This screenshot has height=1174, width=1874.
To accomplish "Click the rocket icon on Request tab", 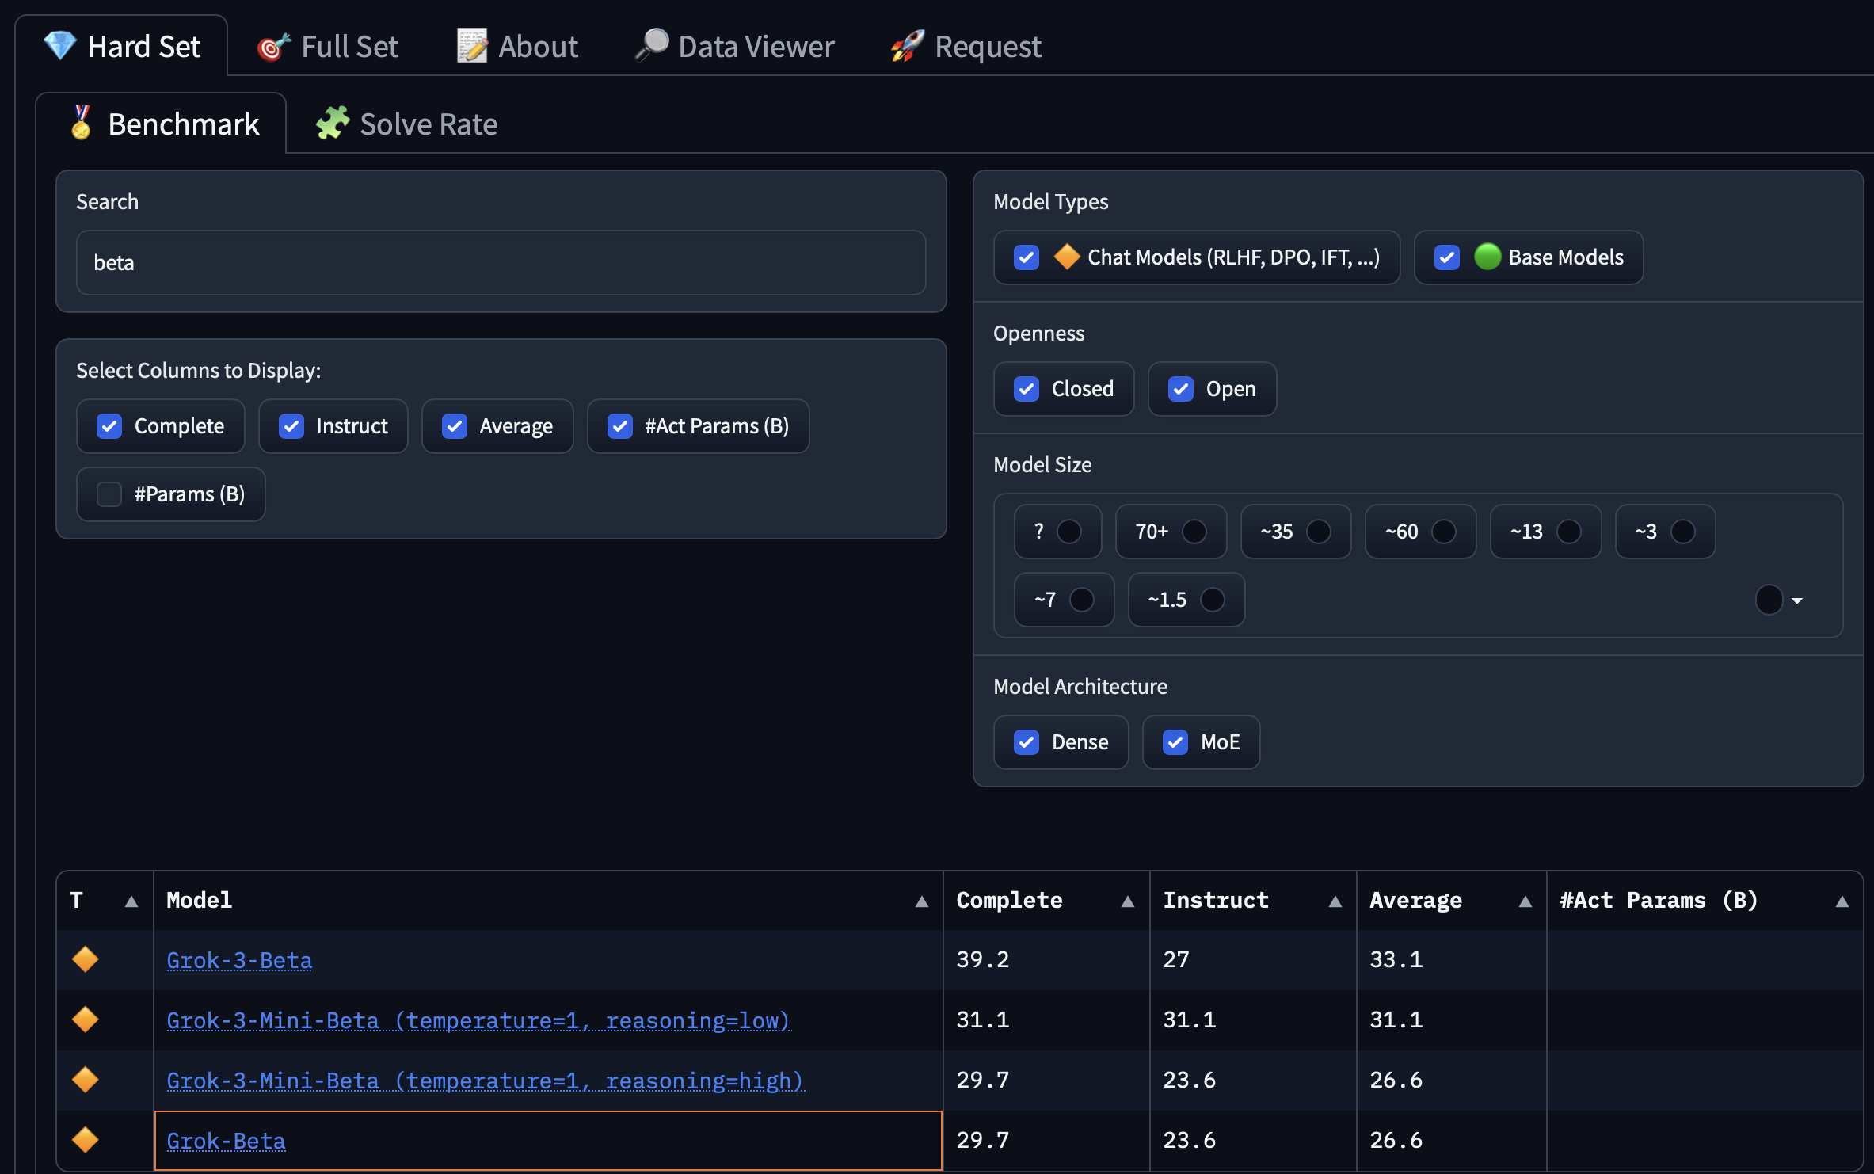I will click(x=908, y=45).
